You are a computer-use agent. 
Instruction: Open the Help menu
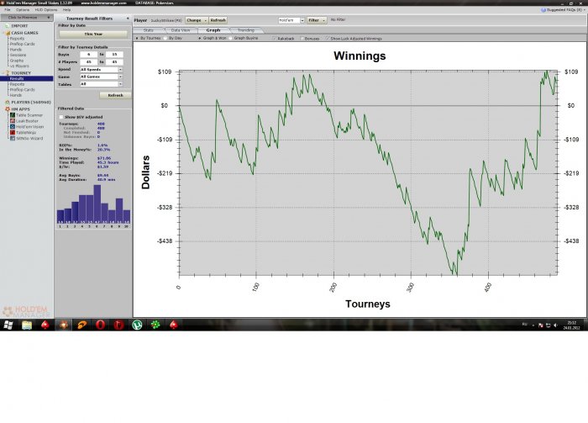pyautogui.click(x=66, y=10)
